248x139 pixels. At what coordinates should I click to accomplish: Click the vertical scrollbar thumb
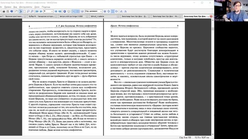coord(213,29)
